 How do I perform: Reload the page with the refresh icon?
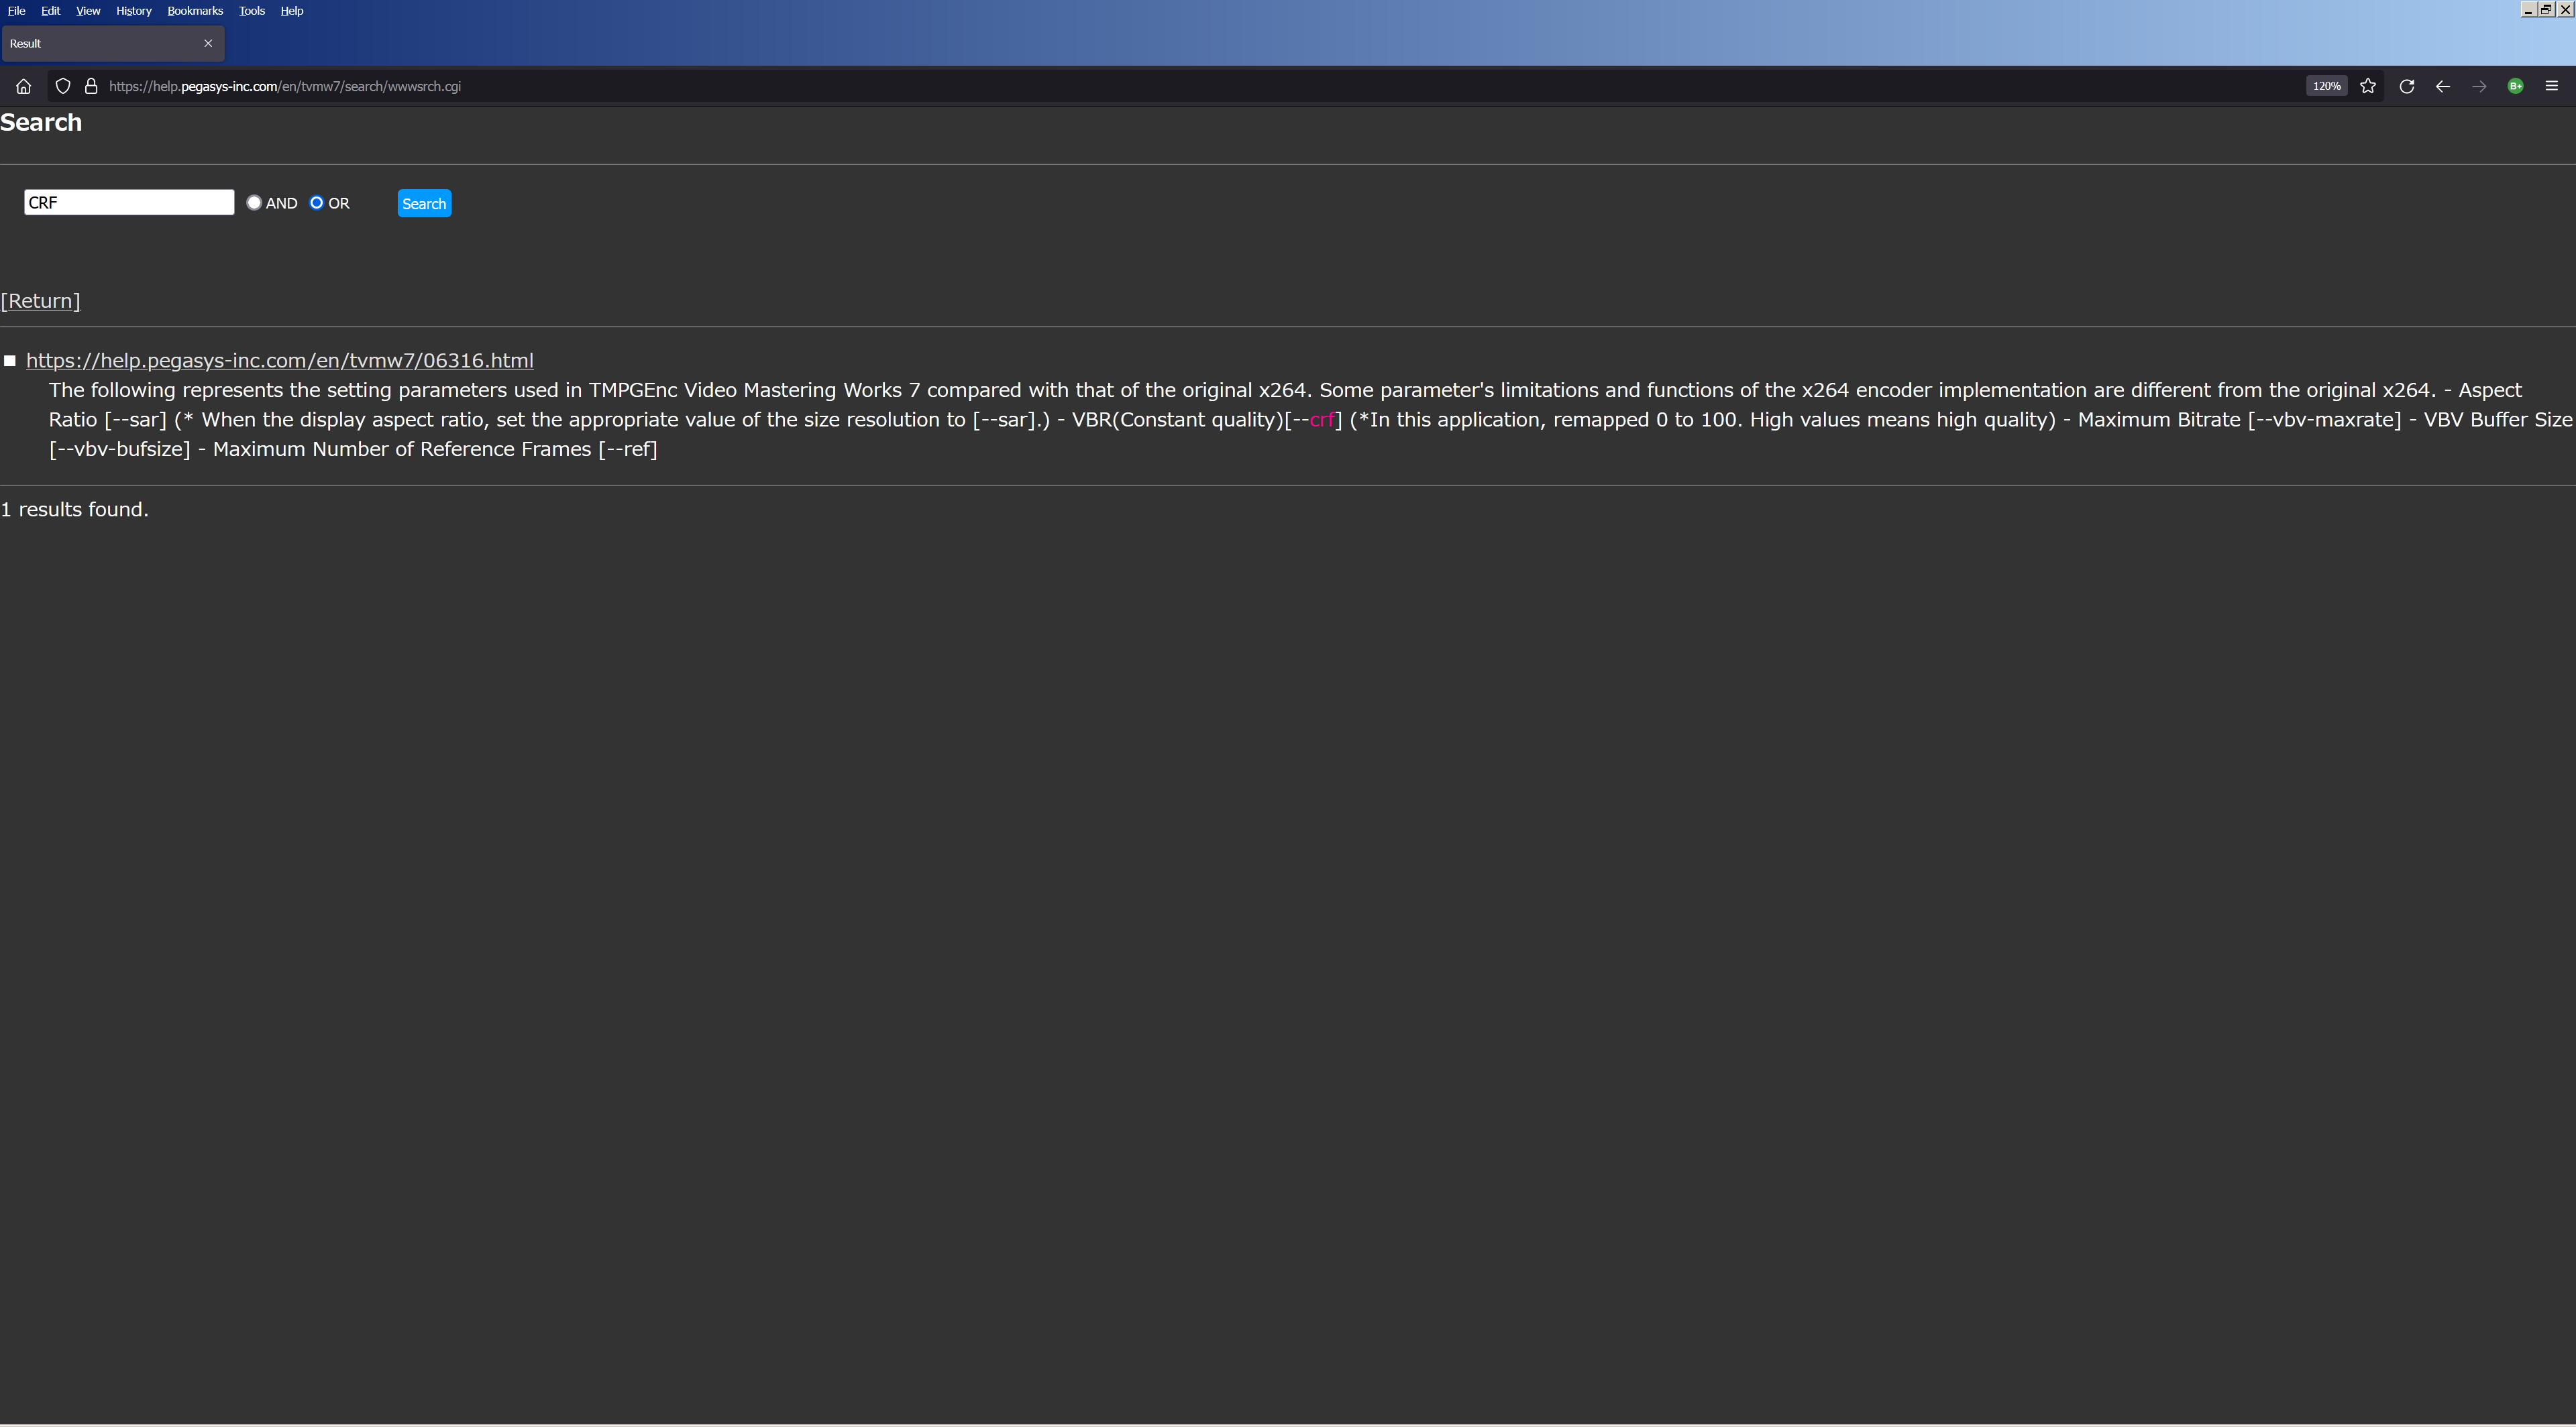click(2406, 86)
